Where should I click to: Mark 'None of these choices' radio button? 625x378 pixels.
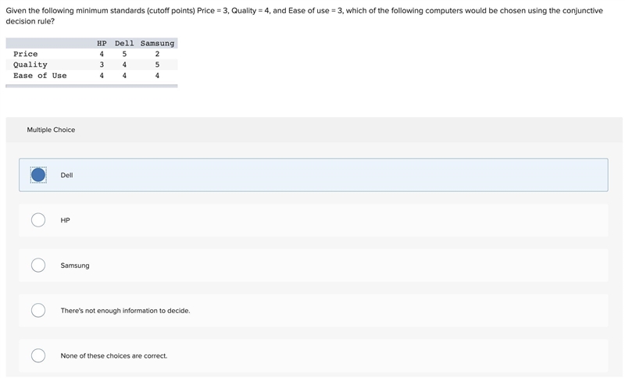pyautogui.click(x=38, y=355)
